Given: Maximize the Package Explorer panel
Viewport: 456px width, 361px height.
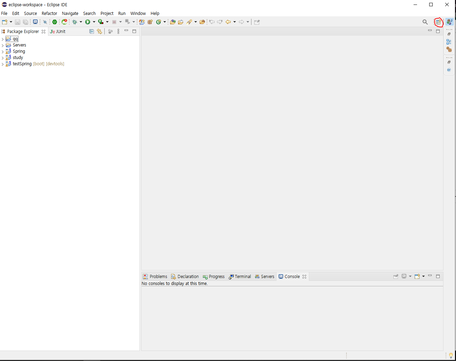Looking at the screenshot, I should (134, 31).
